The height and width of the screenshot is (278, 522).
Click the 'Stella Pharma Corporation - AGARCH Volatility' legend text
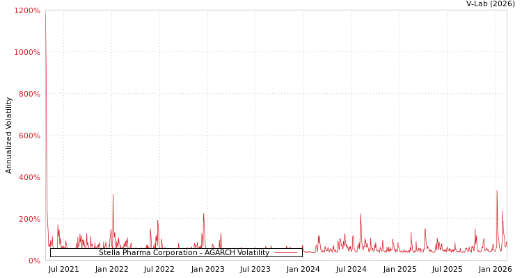tap(184, 253)
